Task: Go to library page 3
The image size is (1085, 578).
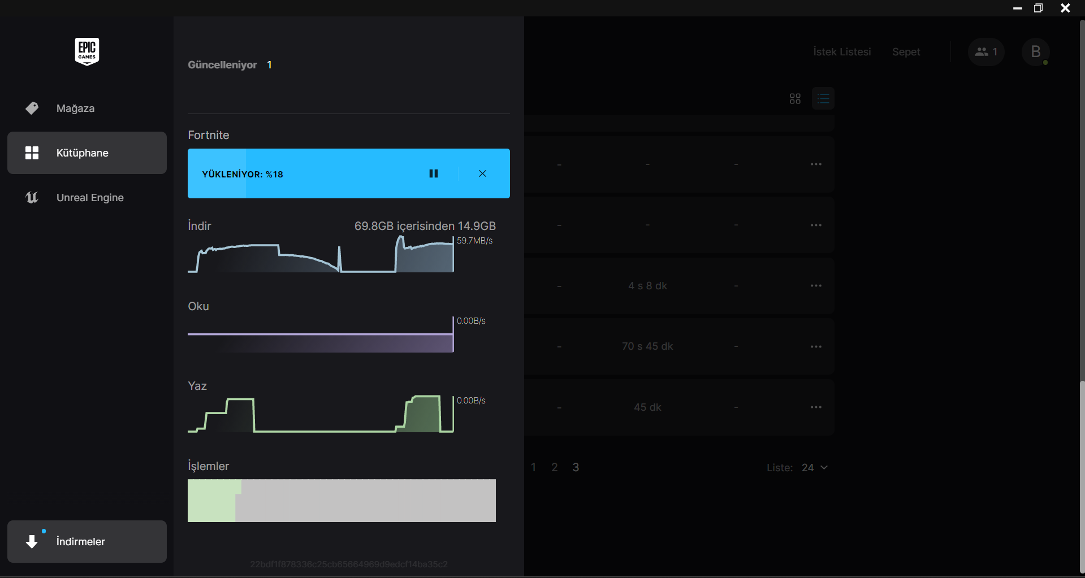Action: point(576,467)
